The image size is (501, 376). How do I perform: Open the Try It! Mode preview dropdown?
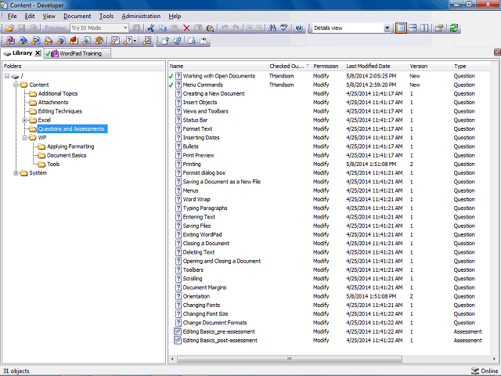[125, 28]
